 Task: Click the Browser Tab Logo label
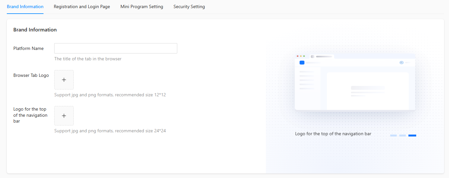click(31, 75)
